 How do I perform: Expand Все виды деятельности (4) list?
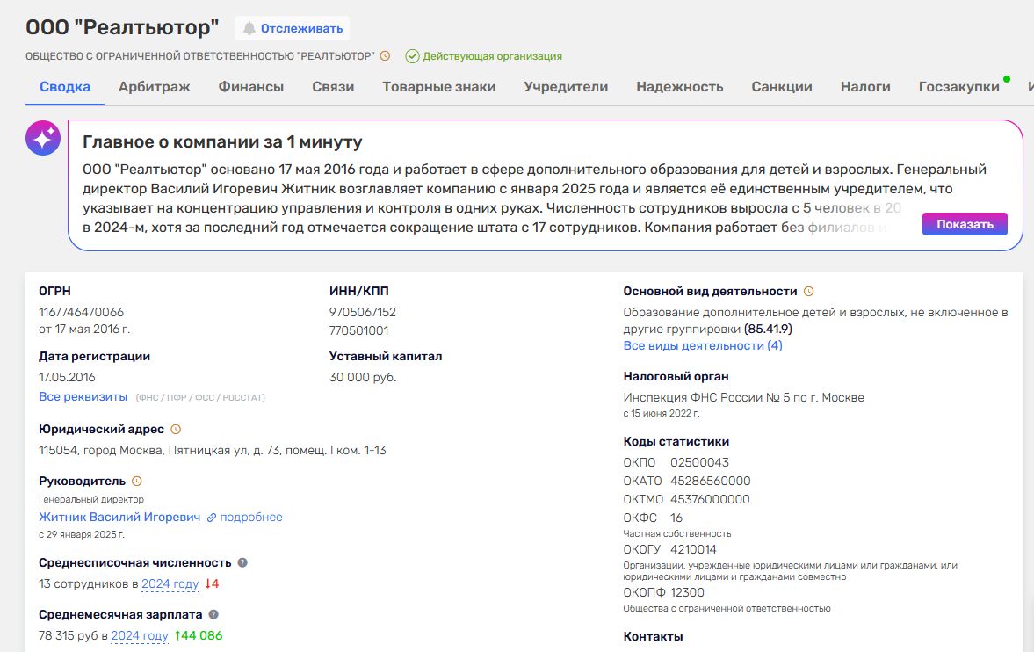702,345
